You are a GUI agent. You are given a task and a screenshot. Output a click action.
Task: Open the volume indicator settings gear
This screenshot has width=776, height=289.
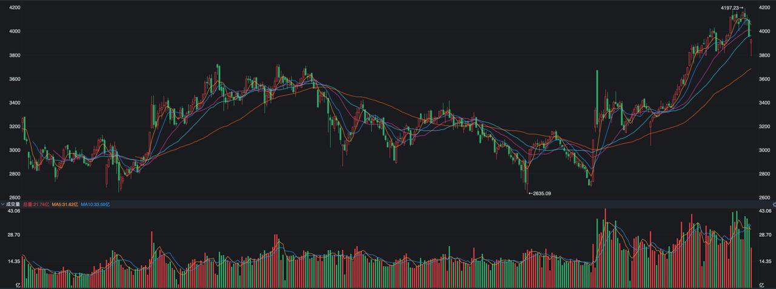(774, 205)
